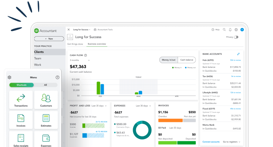Screen dimensions: 273x147
Task: Open the 3 months period dropdown
Action: pos(80,60)
